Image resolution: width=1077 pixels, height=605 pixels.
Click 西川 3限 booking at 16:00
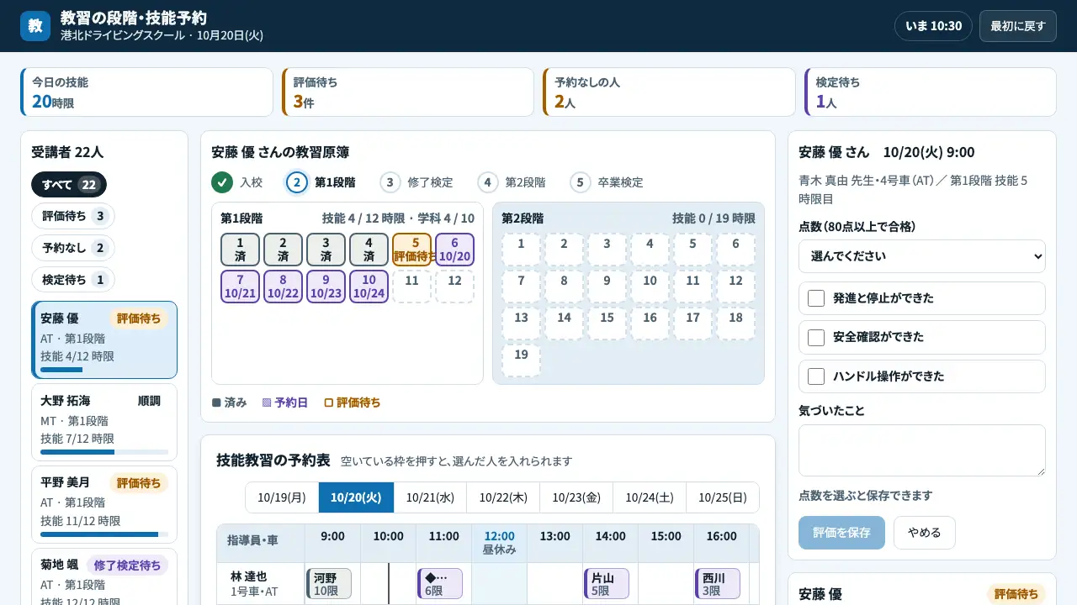pos(718,584)
